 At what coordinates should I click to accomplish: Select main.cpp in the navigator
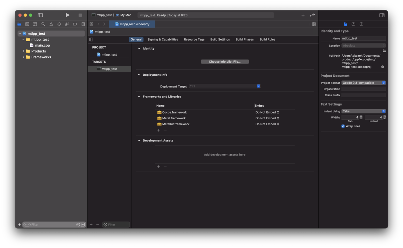coord(42,45)
